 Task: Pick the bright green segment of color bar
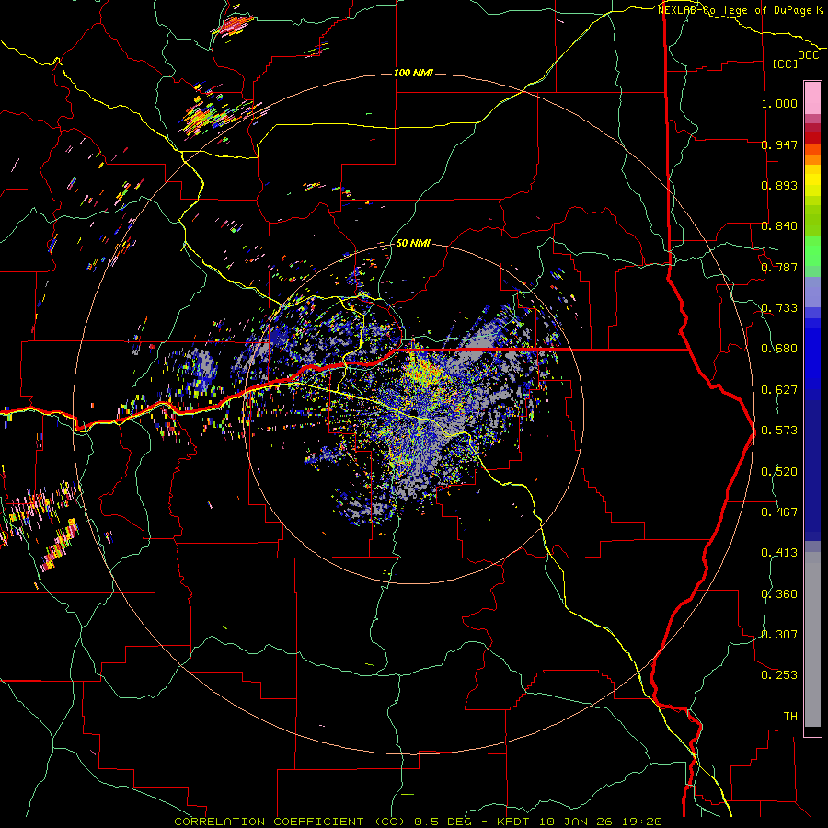pyautogui.click(x=812, y=251)
